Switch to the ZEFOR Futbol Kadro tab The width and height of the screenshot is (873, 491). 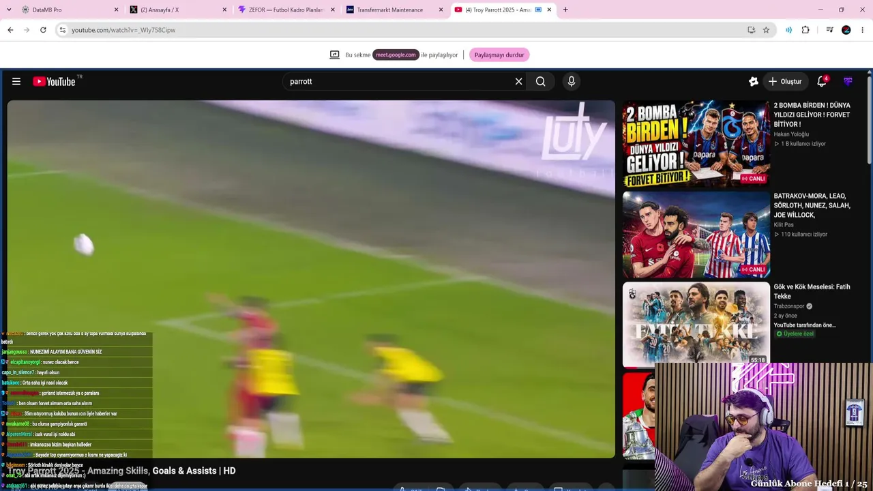click(x=287, y=10)
